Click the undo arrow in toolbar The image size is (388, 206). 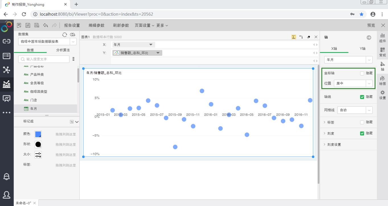pyautogui.click(x=46, y=25)
